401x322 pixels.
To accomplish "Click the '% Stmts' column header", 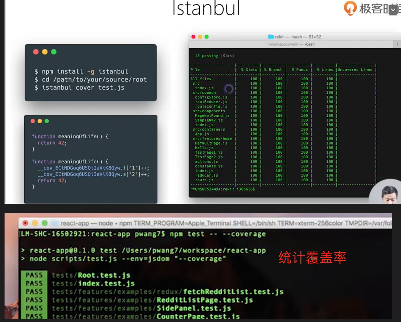I will pyautogui.click(x=249, y=70).
